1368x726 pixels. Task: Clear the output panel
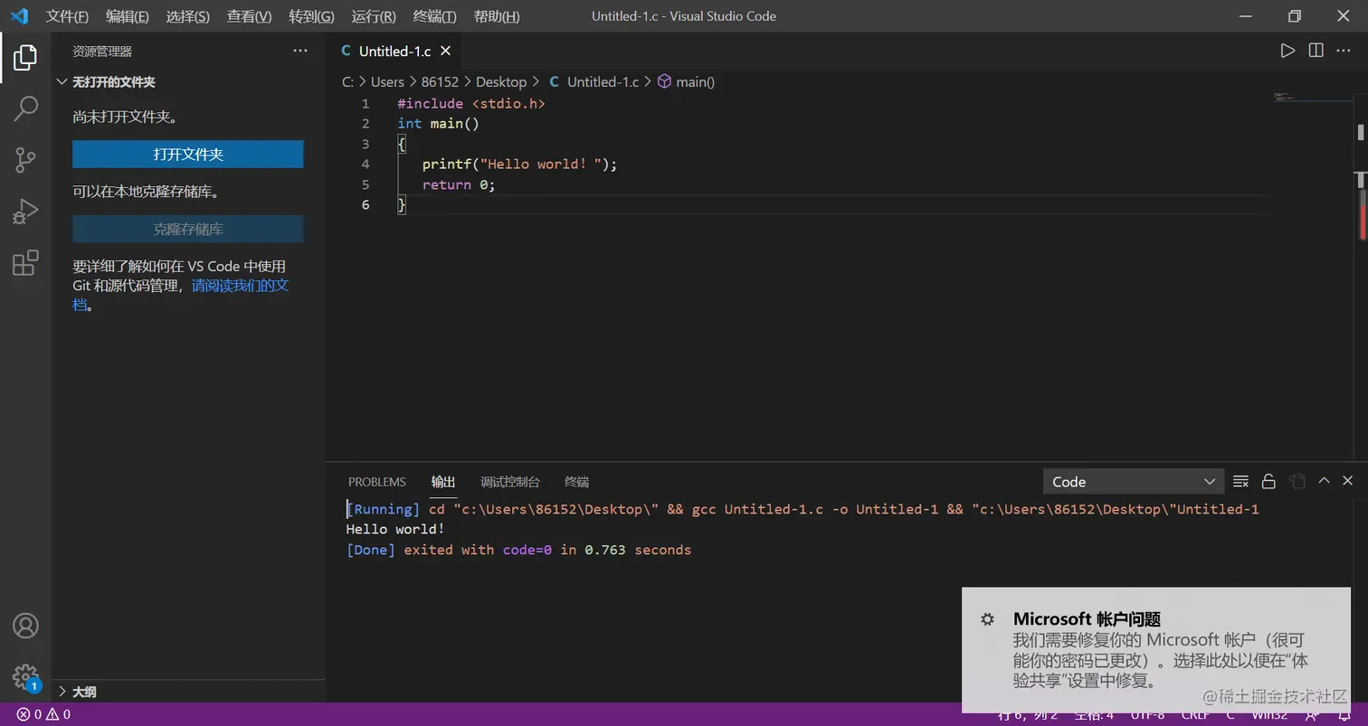1240,481
